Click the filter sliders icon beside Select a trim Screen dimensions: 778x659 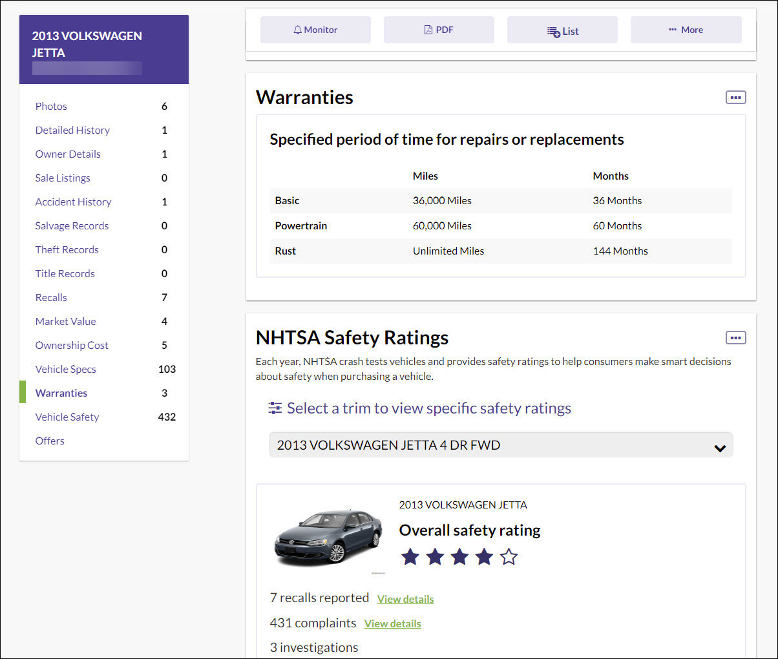click(x=275, y=408)
